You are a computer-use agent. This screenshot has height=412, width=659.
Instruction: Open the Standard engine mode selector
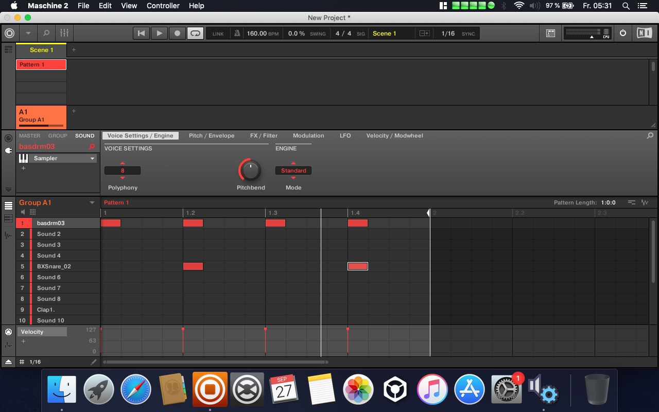pyautogui.click(x=293, y=170)
